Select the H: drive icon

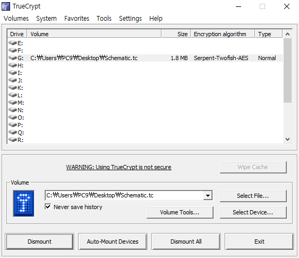(13, 65)
